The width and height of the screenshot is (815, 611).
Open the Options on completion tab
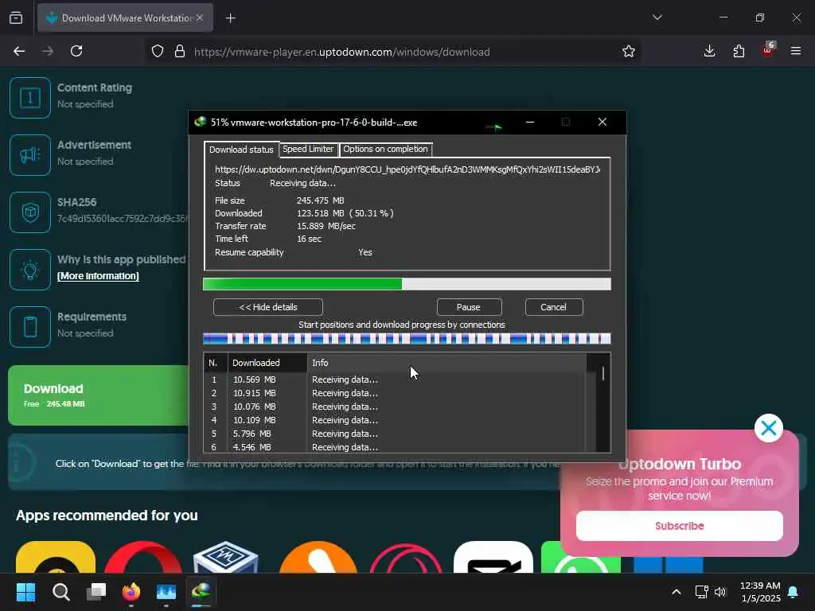[385, 149]
